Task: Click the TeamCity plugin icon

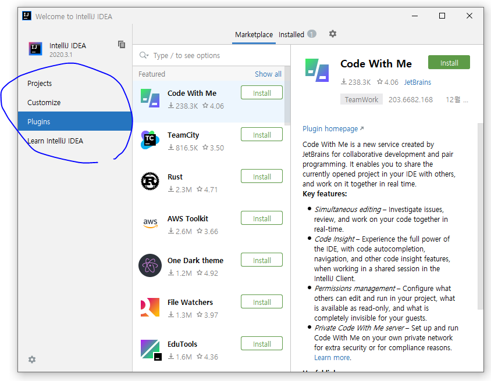Action: click(x=150, y=140)
